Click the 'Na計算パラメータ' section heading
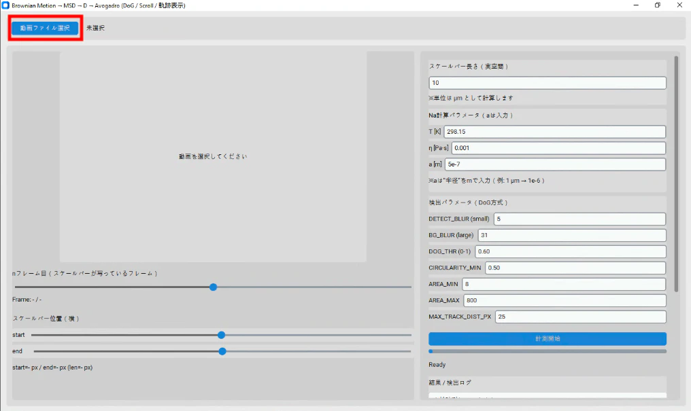The width and height of the screenshot is (691, 411). tap(471, 115)
